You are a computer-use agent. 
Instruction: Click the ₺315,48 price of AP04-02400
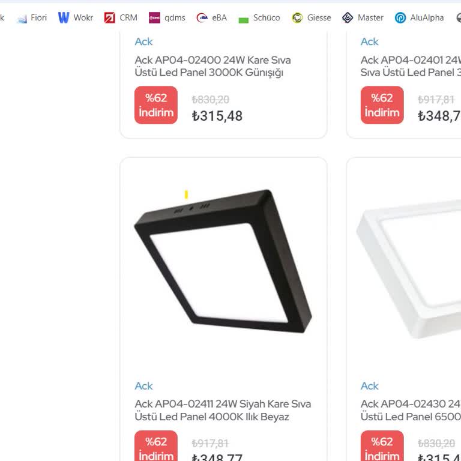pos(217,116)
